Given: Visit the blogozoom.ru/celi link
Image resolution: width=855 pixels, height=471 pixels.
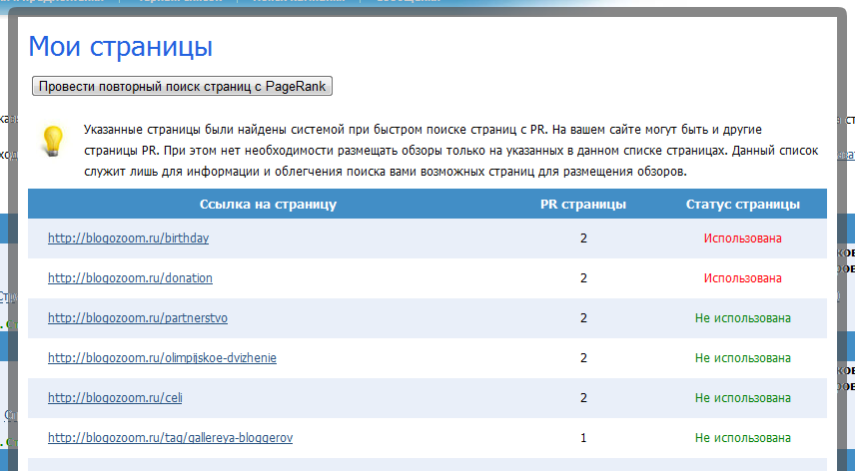Looking at the screenshot, I should click(115, 398).
